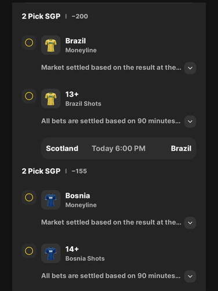Expand the Bosnia Shots 90 minutes rule chevron
The image size is (218, 291).
pos(190,276)
